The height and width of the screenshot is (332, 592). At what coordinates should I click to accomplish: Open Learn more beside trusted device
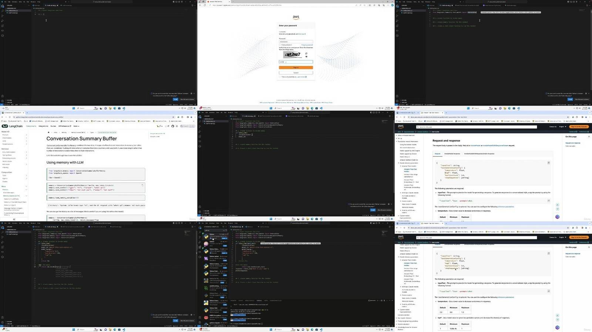tap(302, 77)
